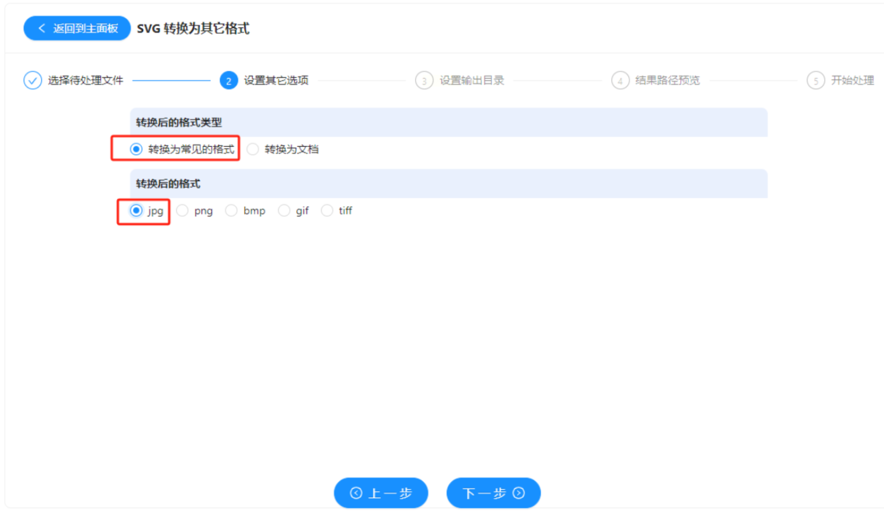Click the right arrow icon in 下一步
The width and height of the screenshot is (884, 514).
coord(518,493)
